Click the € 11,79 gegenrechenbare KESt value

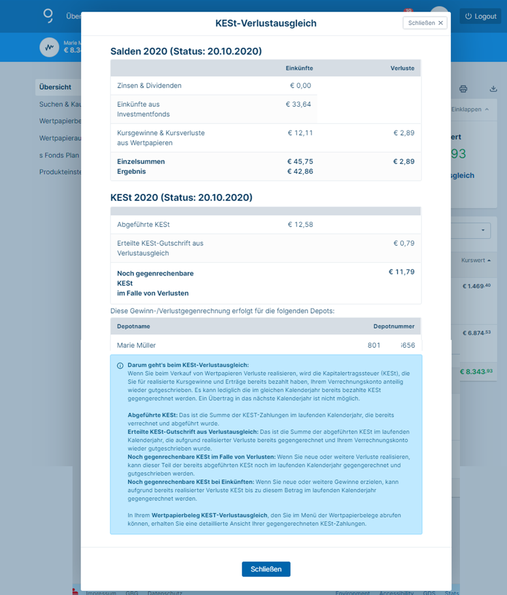(x=401, y=272)
